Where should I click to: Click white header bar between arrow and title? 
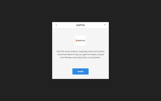66,25
